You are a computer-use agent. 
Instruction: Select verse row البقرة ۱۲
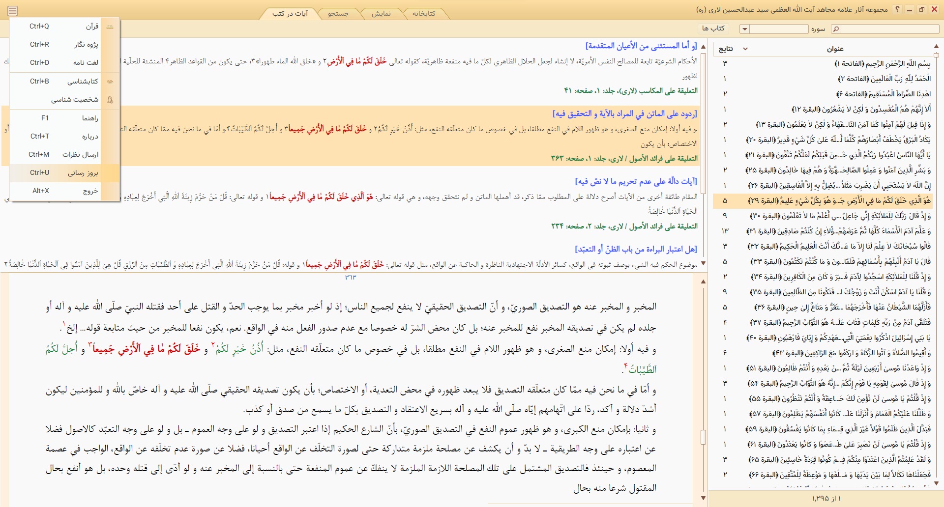pyautogui.click(x=822, y=109)
